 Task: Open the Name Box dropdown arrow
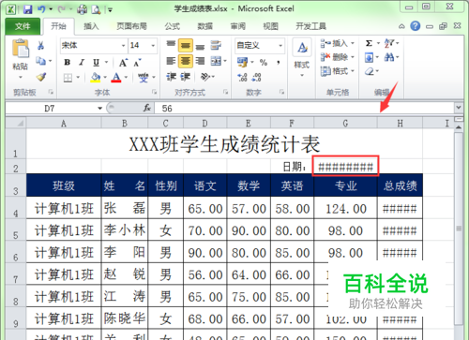tap(99, 109)
